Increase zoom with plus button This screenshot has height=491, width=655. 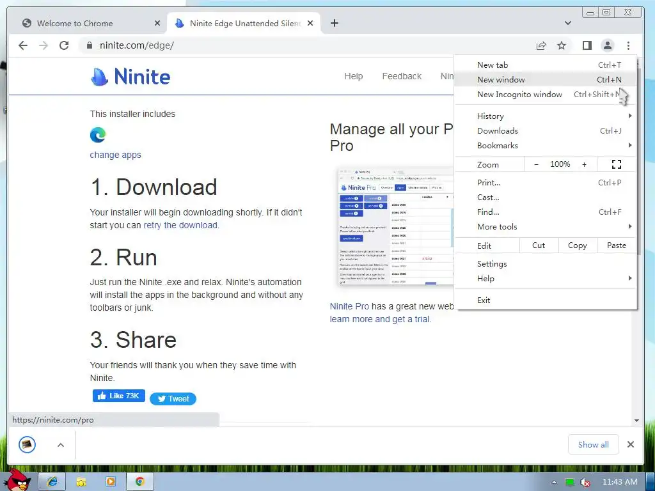click(x=584, y=164)
